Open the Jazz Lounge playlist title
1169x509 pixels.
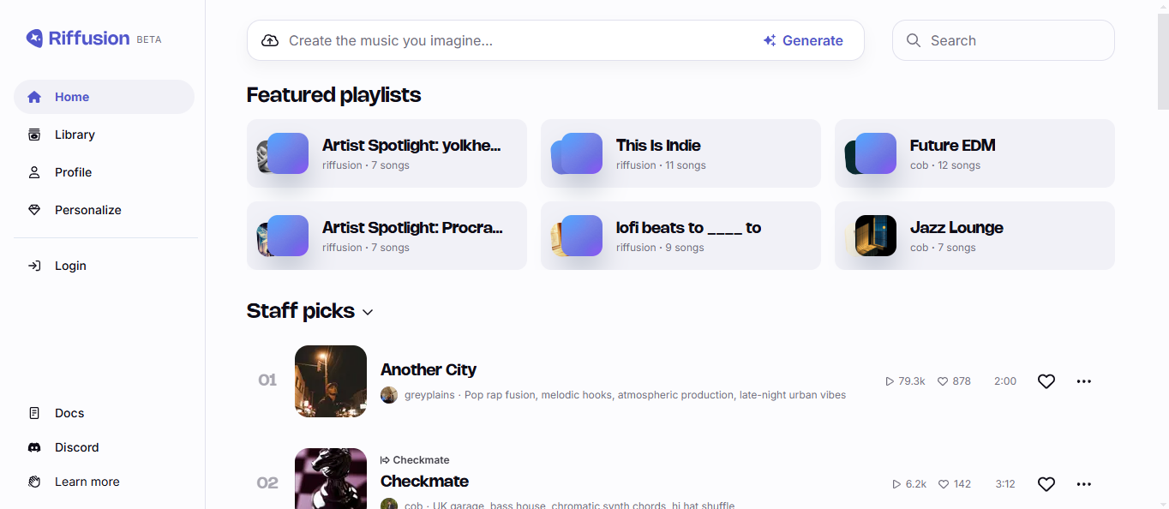coord(956,228)
